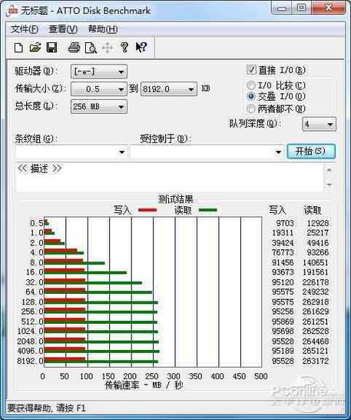Toggle the Direct I/O checkbox
The height and width of the screenshot is (420, 351).
tap(251, 70)
